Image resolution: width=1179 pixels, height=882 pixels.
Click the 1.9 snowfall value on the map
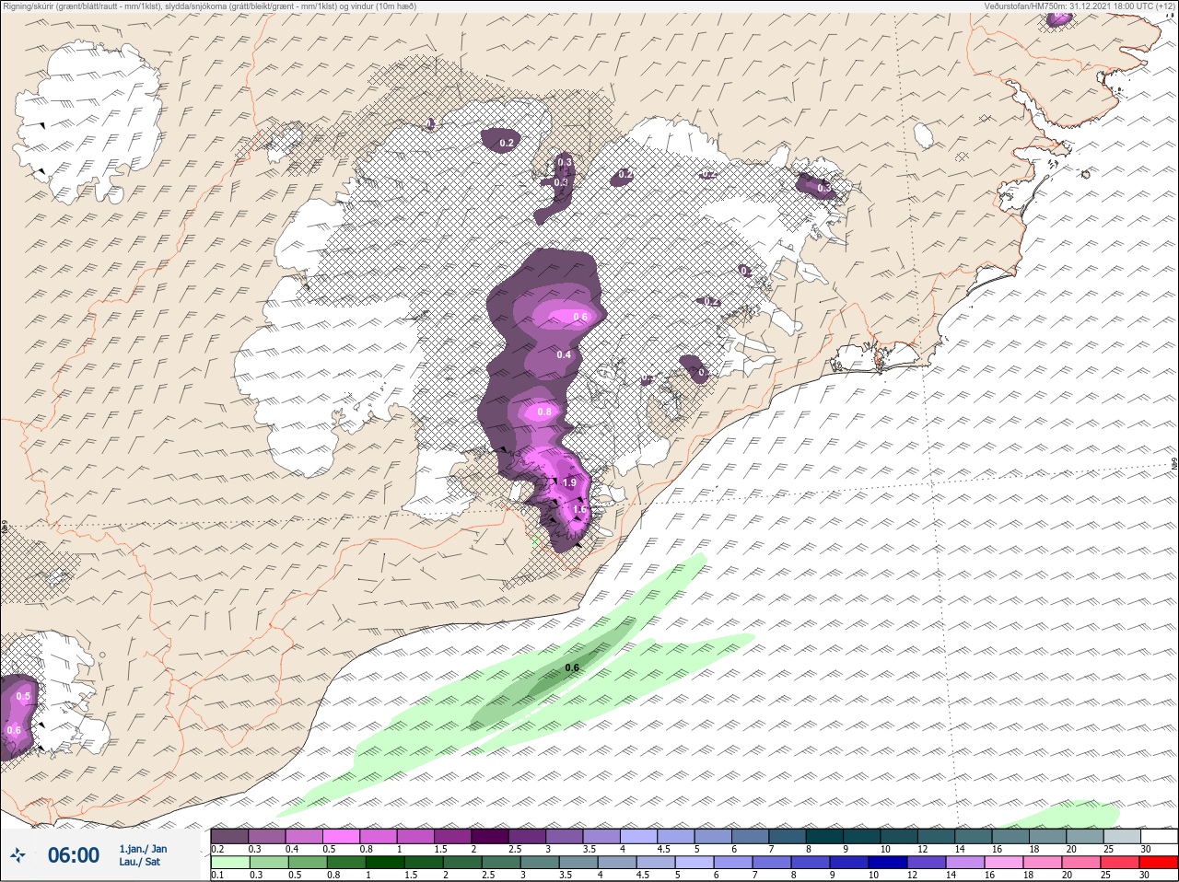point(569,482)
